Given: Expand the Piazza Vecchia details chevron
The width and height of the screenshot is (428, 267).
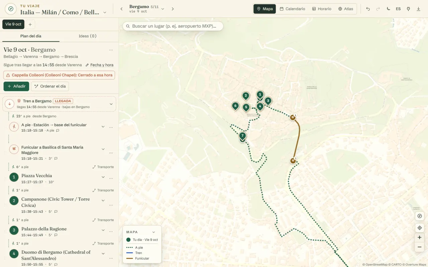Looking at the screenshot, I should point(103,177).
